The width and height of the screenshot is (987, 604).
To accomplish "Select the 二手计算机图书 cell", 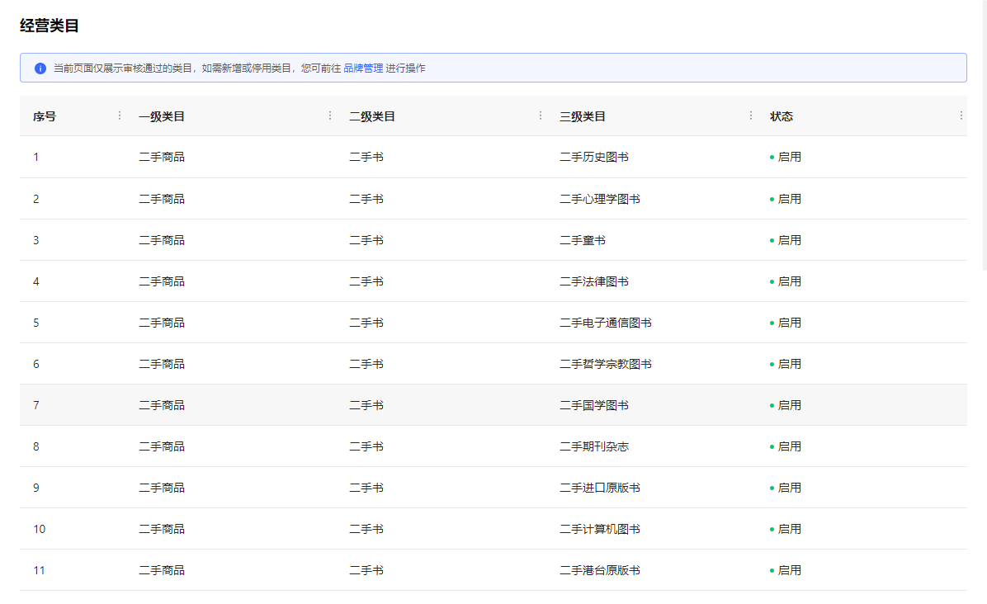I will (x=600, y=529).
